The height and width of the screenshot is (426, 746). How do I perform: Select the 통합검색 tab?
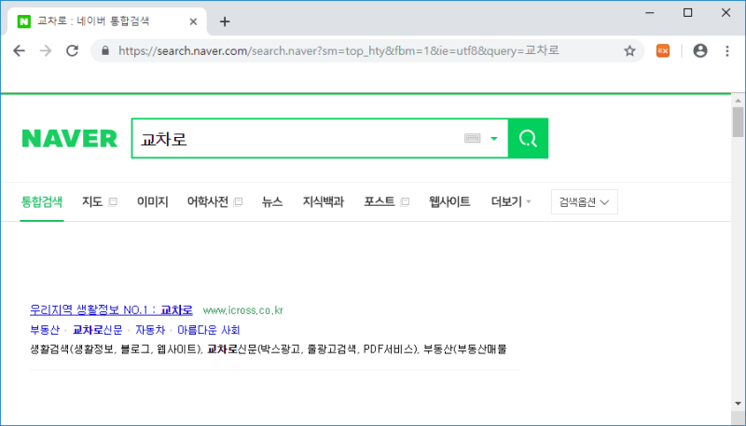(42, 201)
